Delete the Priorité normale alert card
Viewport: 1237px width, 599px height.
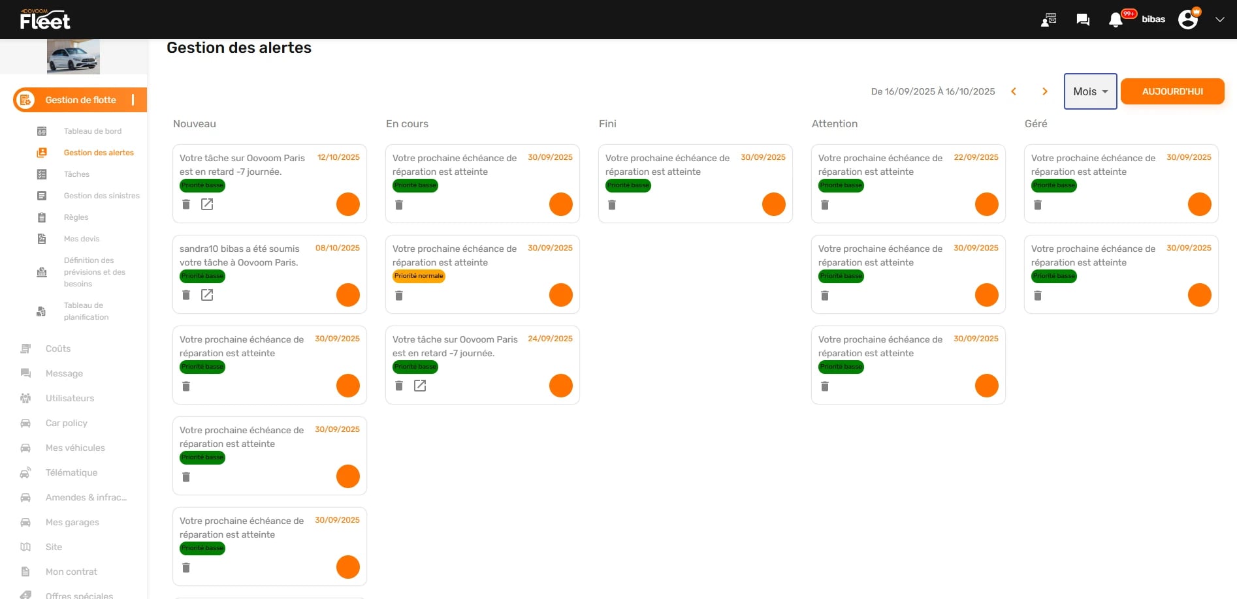(x=399, y=296)
